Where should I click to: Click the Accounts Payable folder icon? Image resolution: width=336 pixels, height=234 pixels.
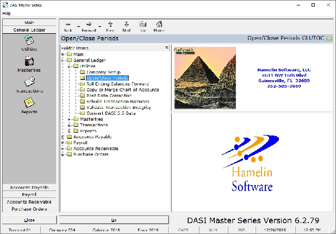69,137
